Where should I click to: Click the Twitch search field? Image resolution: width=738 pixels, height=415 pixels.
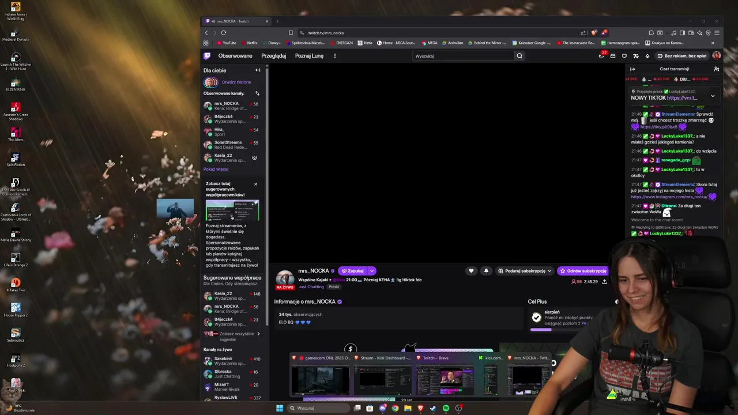click(x=463, y=56)
